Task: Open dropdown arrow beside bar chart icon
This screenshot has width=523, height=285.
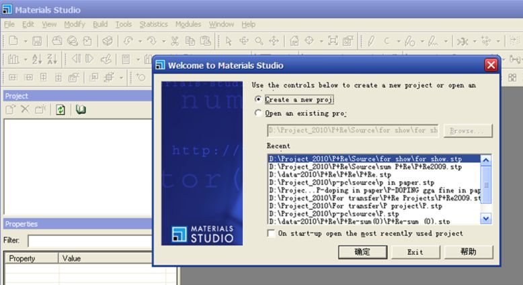Action: coord(26,60)
